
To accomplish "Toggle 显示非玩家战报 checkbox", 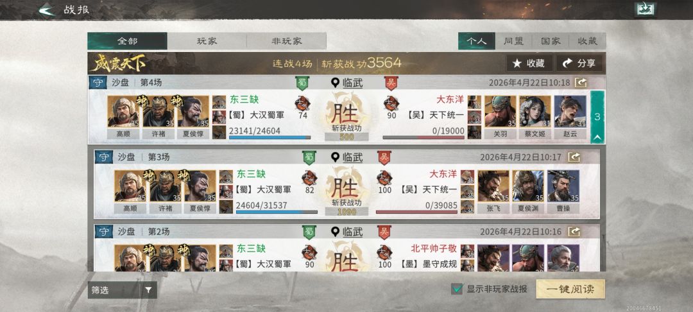I will [457, 289].
